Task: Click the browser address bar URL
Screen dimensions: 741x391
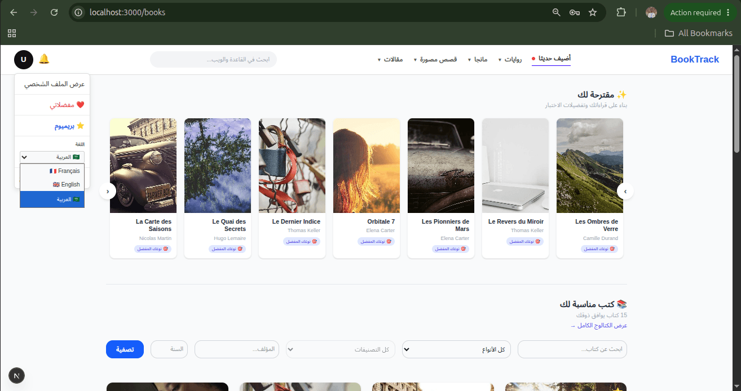Action: coord(127,12)
